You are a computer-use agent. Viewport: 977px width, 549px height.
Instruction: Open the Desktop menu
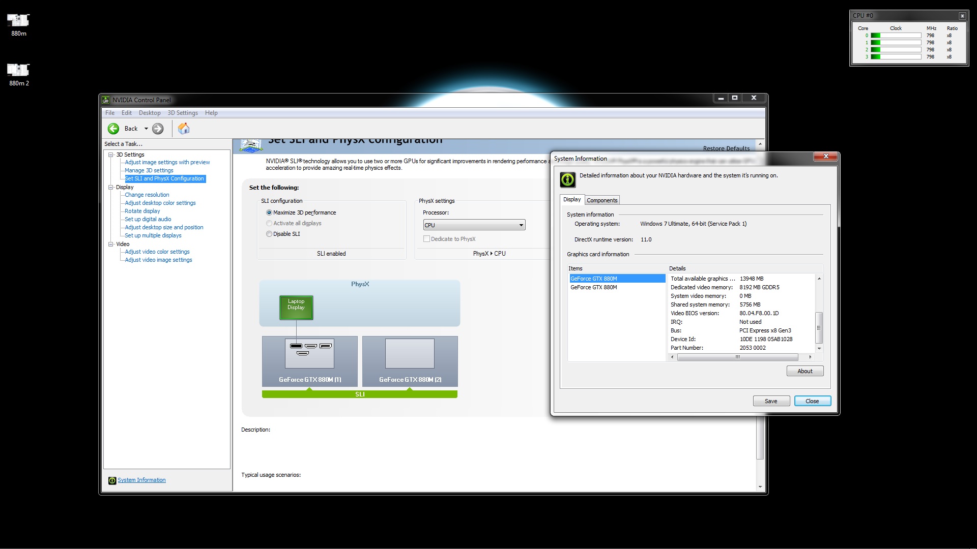pos(150,113)
